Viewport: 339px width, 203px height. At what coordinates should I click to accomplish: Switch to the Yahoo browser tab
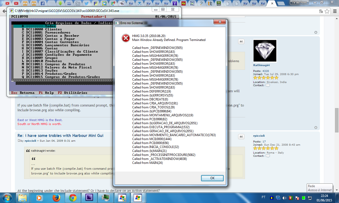click(x=175, y=3)
